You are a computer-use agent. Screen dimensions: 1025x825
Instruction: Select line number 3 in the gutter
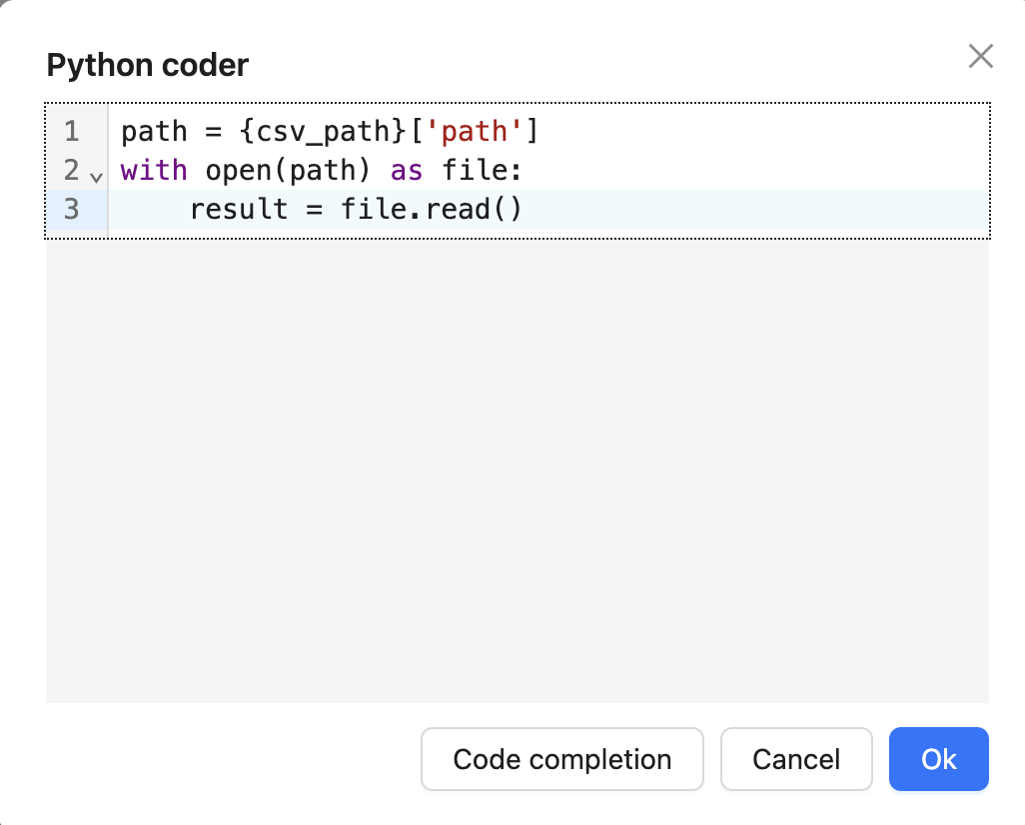coord(72,209)
